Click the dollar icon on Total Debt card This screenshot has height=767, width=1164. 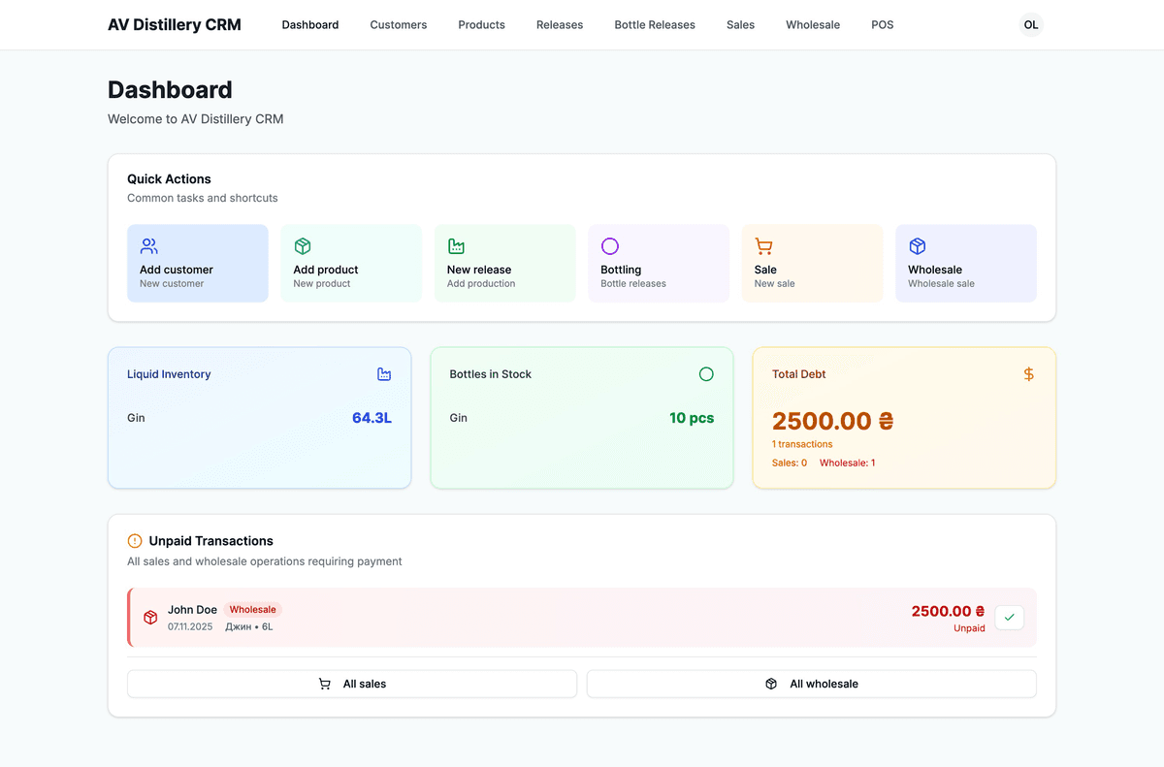[1028, 373]
